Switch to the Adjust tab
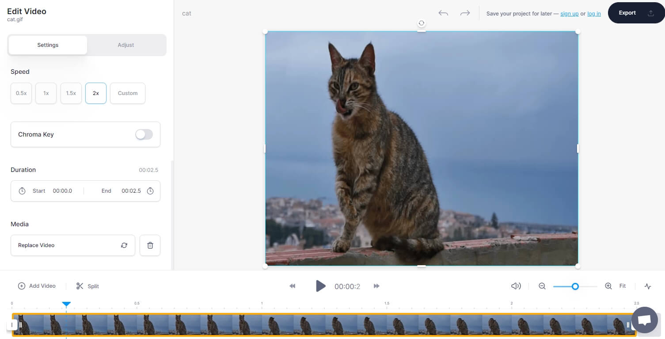This screenshot has width=665, height=339. (x=126, y=45)
